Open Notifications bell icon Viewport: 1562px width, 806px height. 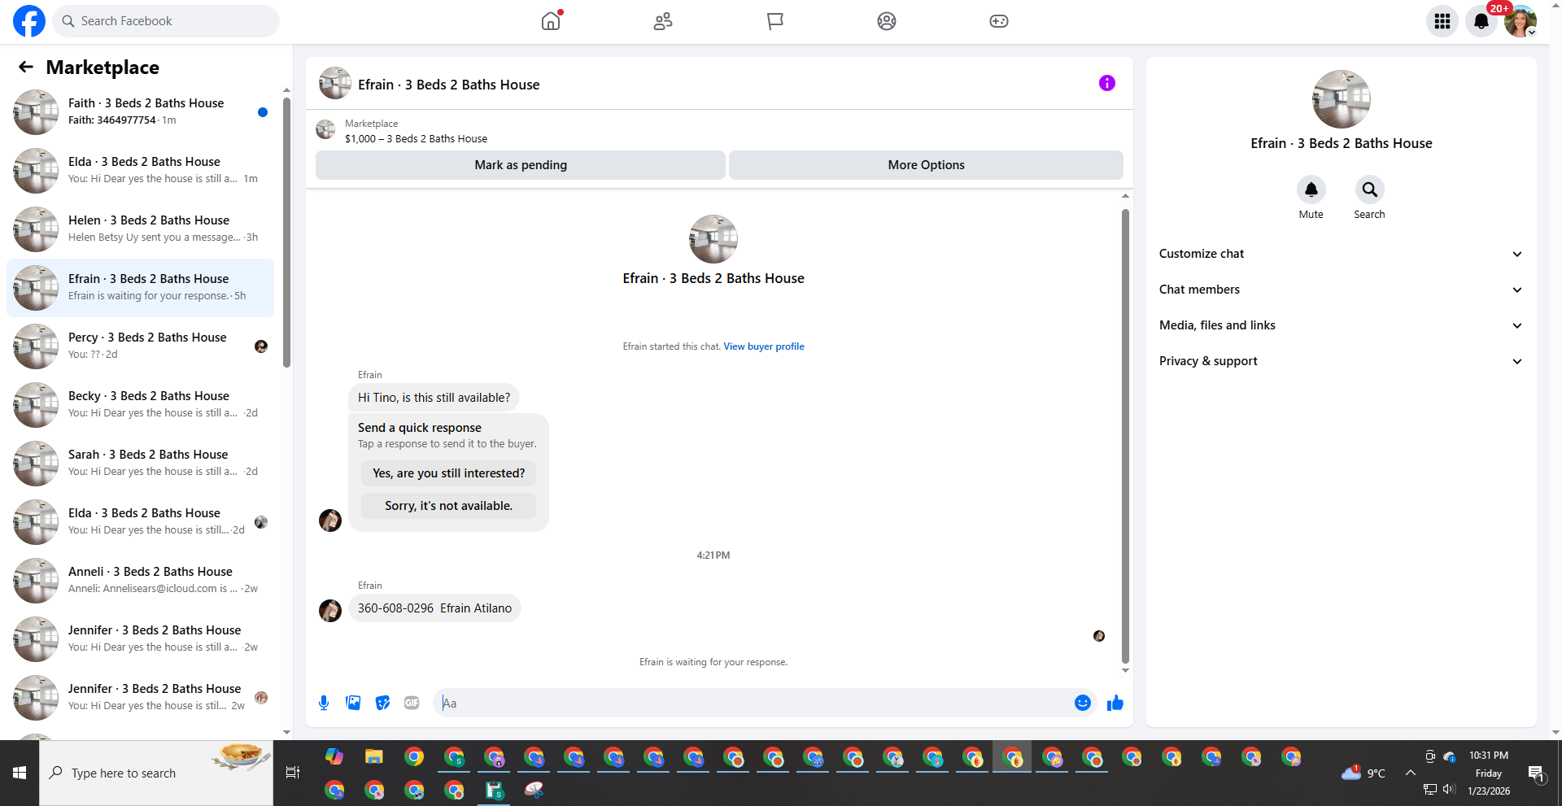tap(1481, 21)
